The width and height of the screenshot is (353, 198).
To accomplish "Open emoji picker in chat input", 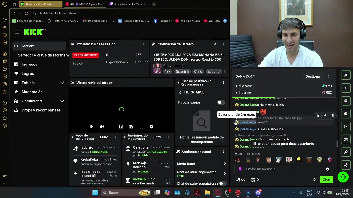I will (x=327, y=169).
